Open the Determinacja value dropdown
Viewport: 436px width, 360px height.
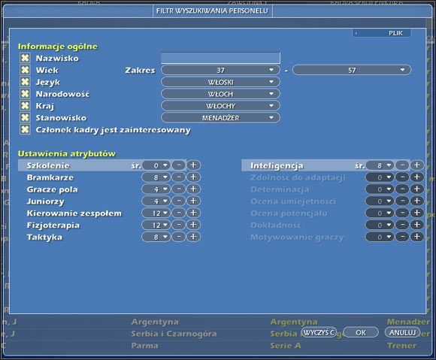coord(380,189)
